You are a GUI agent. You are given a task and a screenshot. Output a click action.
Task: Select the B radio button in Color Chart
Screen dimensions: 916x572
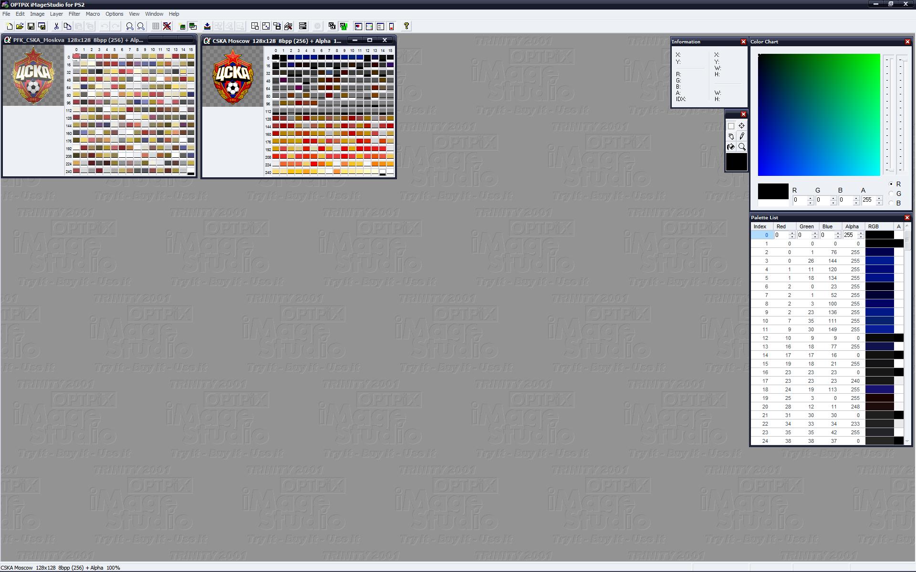(x=891, y=203)
